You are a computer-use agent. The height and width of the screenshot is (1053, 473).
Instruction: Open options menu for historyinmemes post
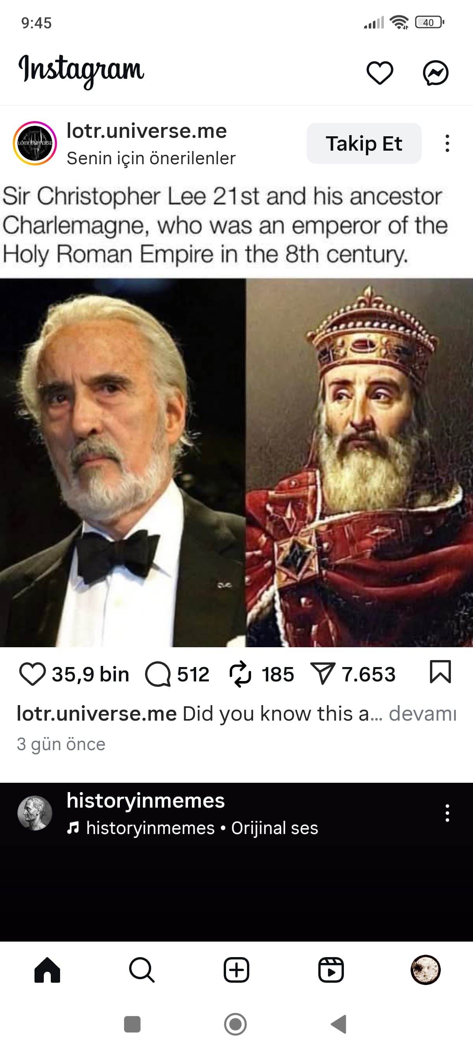click(x=447, y=813)
